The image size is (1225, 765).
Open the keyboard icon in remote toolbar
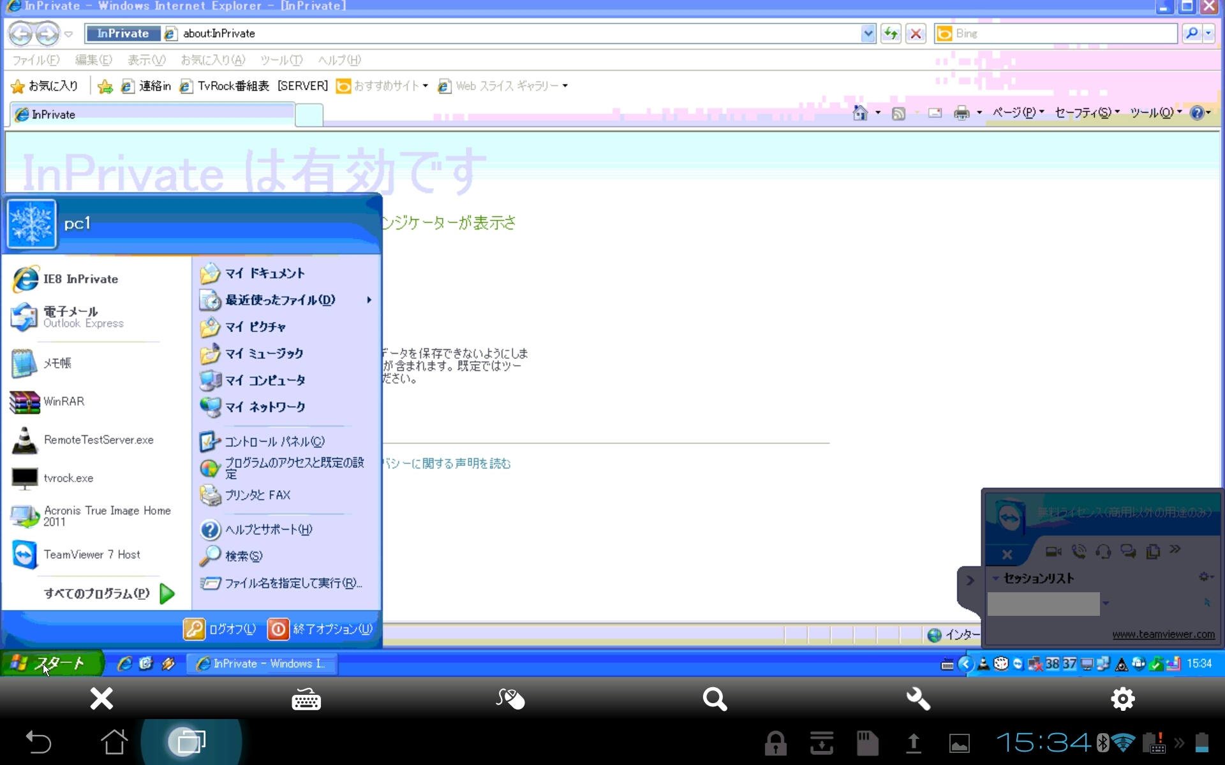point(306,699)
